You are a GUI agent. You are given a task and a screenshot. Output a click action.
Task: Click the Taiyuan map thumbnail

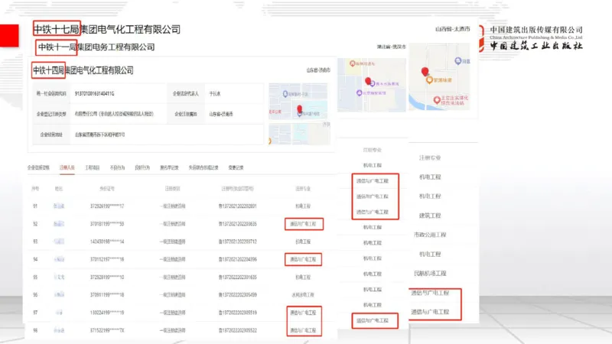[x=439, y=76]
